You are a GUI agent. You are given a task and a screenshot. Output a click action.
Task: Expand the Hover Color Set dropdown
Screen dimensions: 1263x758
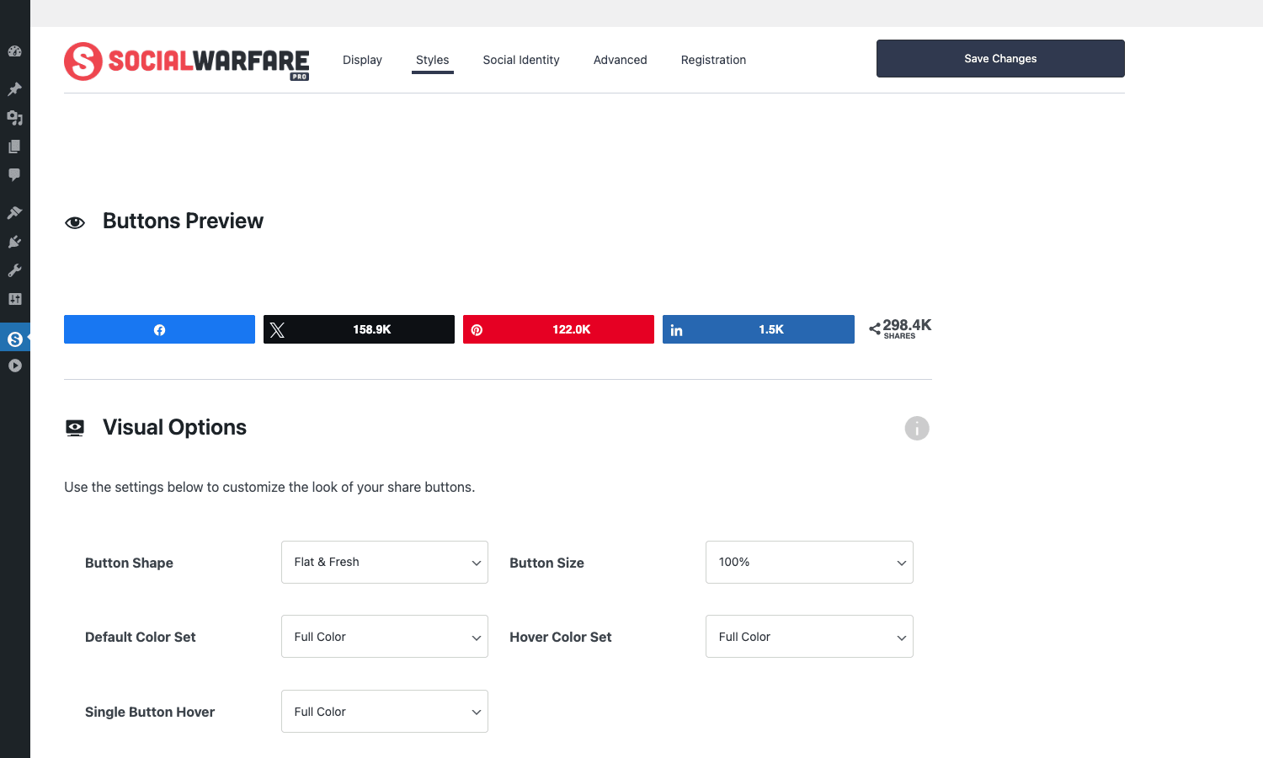click(809, 637)
